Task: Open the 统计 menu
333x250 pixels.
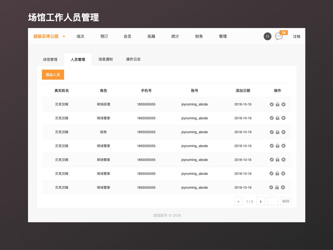Action: pyautogui.click(x=175, y=36)
